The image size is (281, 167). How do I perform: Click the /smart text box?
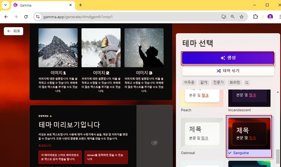pyautogui.click(x=106, y=157)
